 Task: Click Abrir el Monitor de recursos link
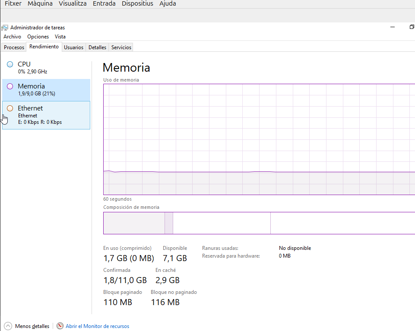[x=97, y=326]
